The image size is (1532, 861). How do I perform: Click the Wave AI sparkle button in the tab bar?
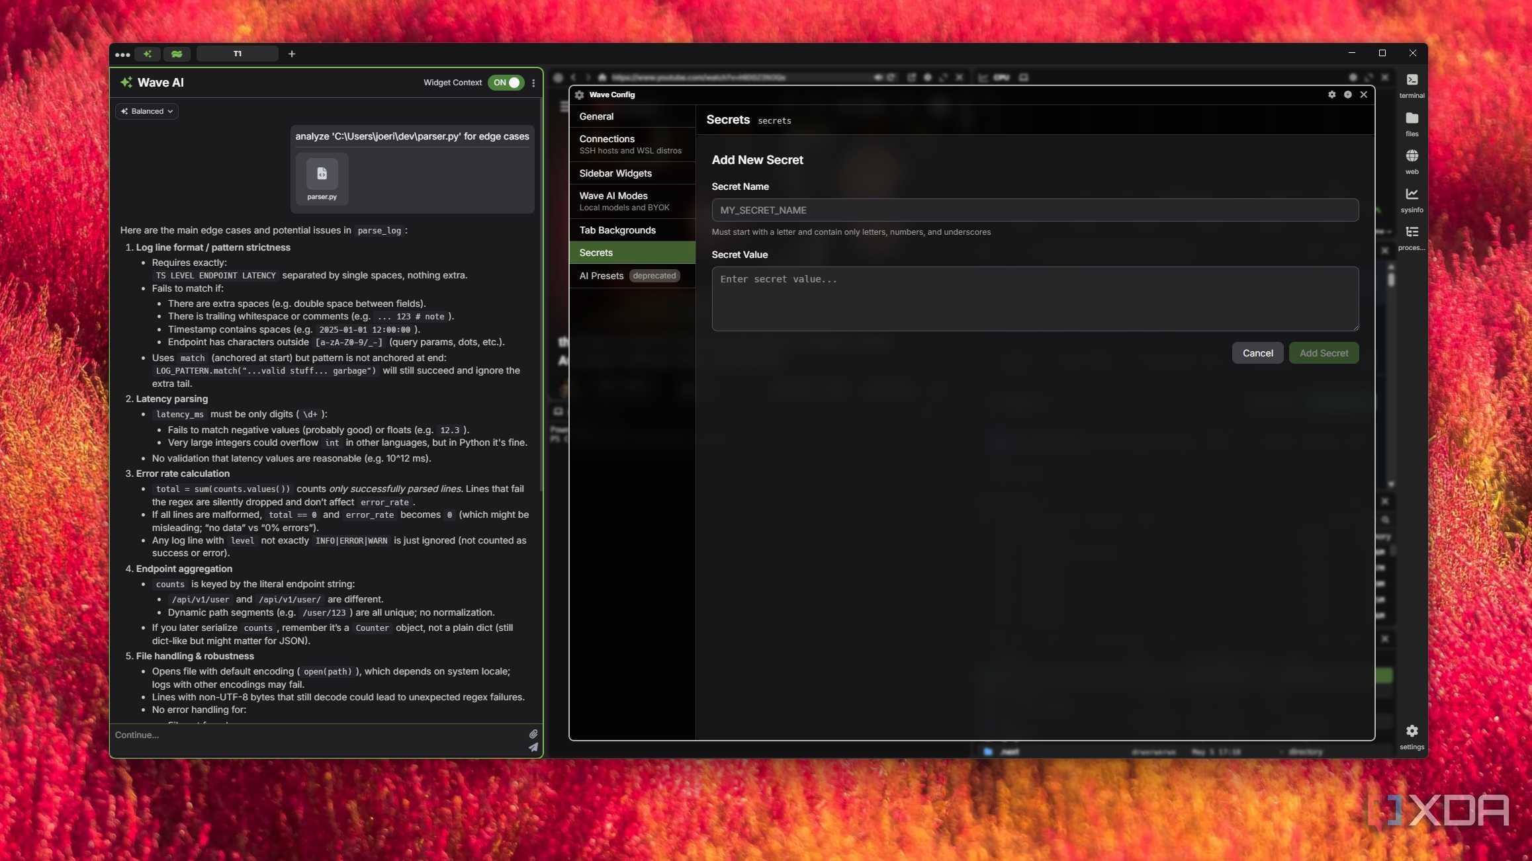click(x=148, y=54)
